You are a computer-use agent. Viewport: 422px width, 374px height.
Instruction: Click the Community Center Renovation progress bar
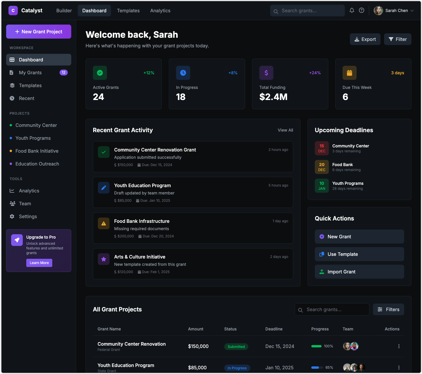316,346
